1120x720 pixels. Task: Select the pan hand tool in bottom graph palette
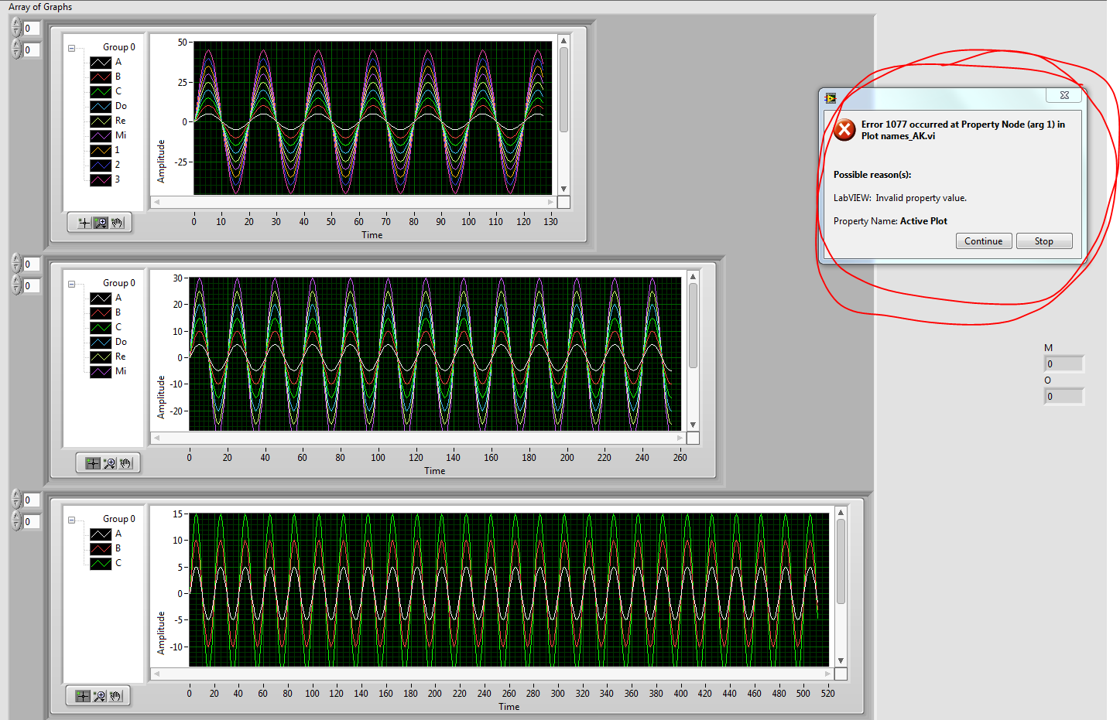click(x=115, y=696)
